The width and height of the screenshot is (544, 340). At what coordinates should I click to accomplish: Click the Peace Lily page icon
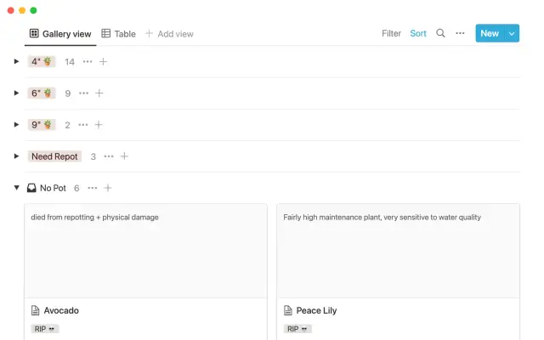(x=288, y=310)
